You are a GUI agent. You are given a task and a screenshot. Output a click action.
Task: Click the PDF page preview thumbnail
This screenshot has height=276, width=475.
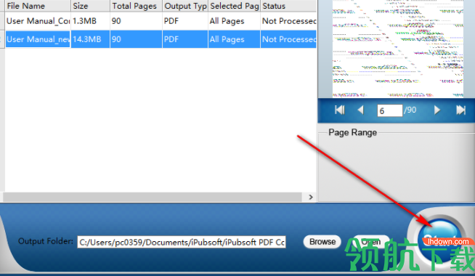pos(398,49)
